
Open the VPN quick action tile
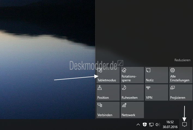(x=156, y=92)
